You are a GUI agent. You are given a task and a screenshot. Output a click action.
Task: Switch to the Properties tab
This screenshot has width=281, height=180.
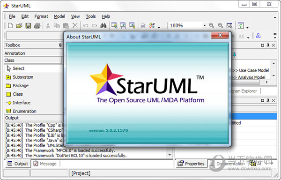pos(191,164)
